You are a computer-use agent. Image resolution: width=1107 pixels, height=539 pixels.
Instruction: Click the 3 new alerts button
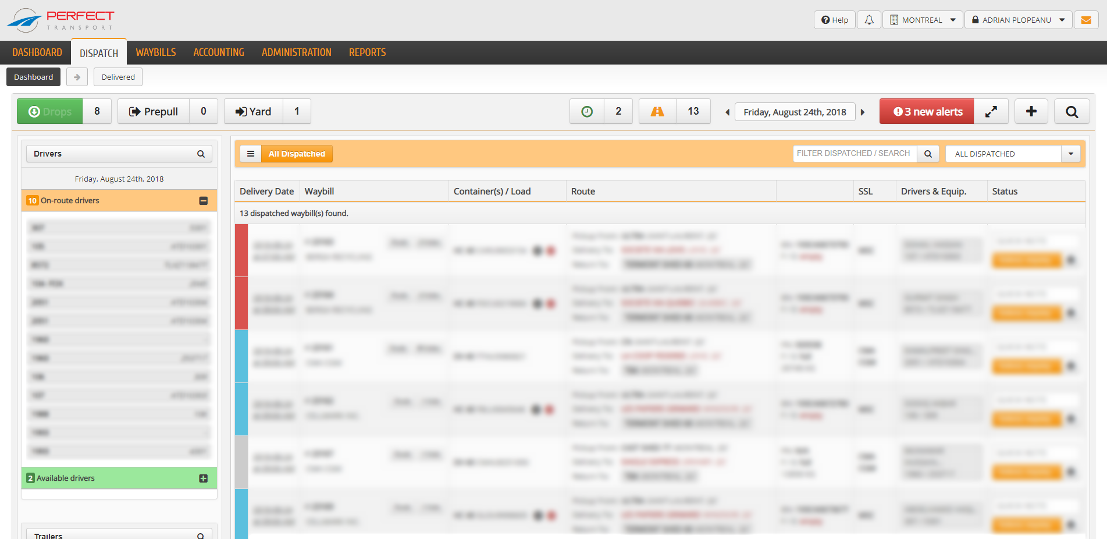(926, 111)
